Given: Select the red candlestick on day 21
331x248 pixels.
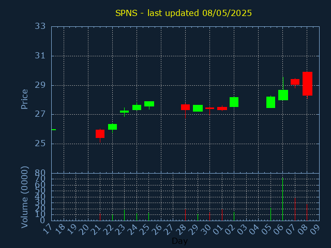Looking at the screenshot, I should point(100,134).
